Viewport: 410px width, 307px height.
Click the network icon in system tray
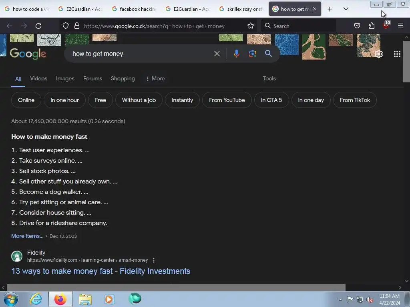tap(360, 300)
